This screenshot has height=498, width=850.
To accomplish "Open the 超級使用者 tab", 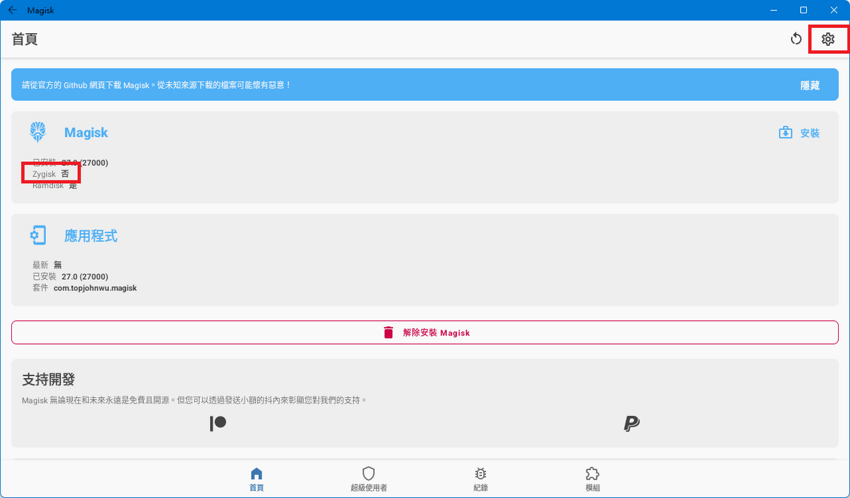I will [369, 479].
